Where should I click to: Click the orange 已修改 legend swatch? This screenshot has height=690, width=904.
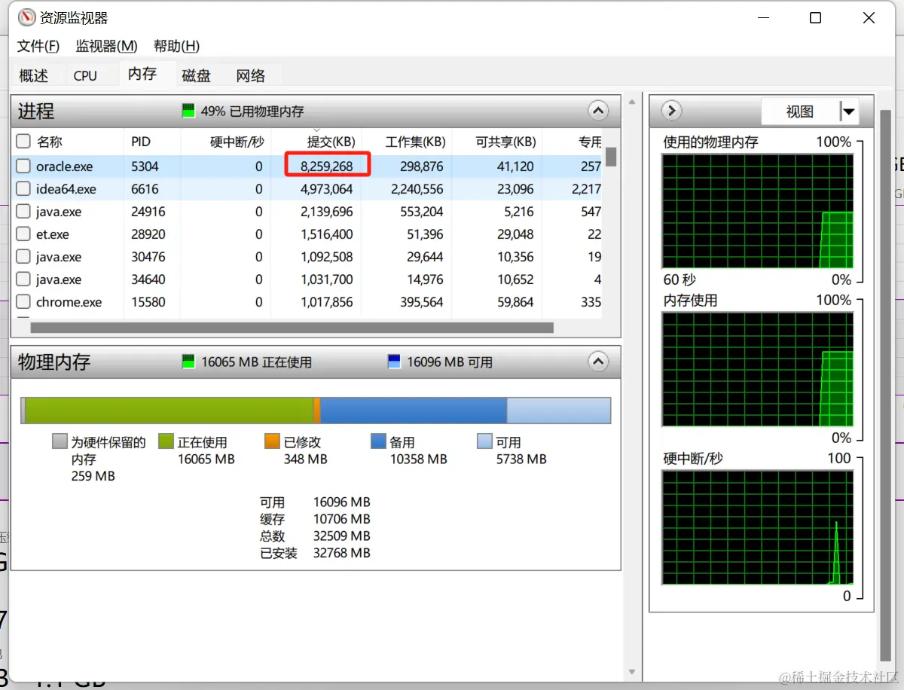click(x=272, y=441)
